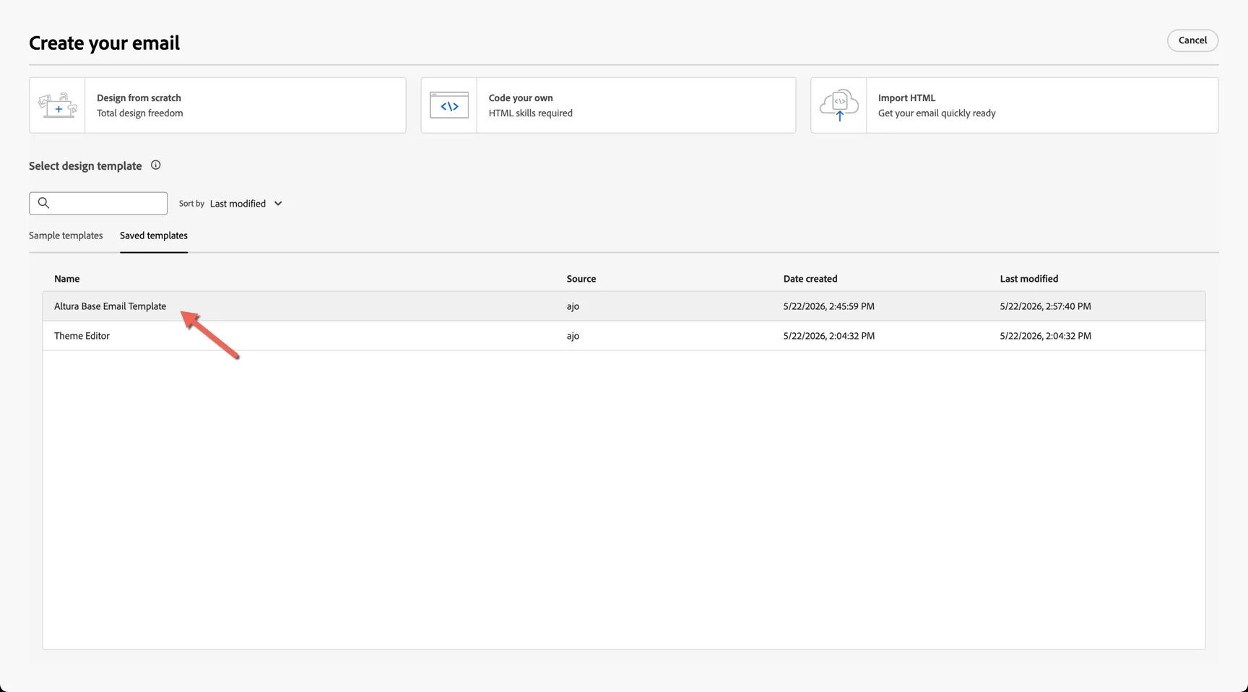Click the 2:45:59 PM date created cell
This screenshot has width=1248, height=692.
829,306
